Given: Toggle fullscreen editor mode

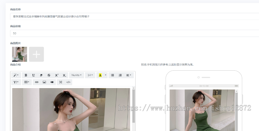Looking at the screenshot, I should pos(61,82).
